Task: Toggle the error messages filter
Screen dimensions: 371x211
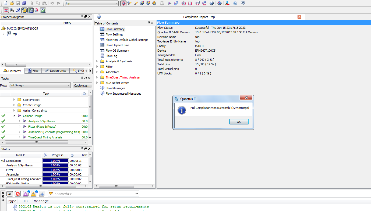Action: click(x=18, y=194)
